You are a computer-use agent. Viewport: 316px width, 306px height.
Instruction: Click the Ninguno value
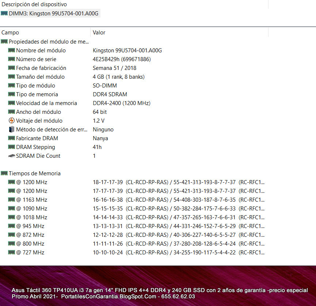(103, 130)
